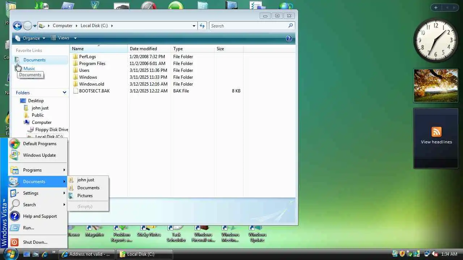Click the security shield tray icon
The width and height of the screenshot is (463, 260).
pyautogui.click(x=402, y=254)
